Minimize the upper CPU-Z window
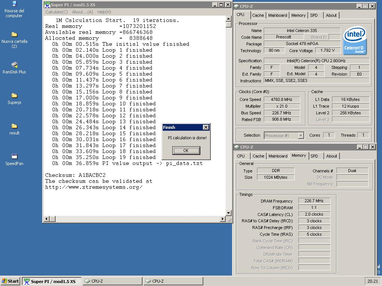Viewport: 382px width, 286px height. [359, 6]
